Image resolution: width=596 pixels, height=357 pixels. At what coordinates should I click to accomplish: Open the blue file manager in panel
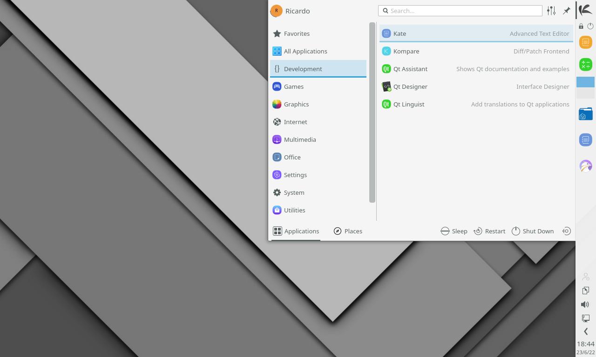click(x=586, y=114)
